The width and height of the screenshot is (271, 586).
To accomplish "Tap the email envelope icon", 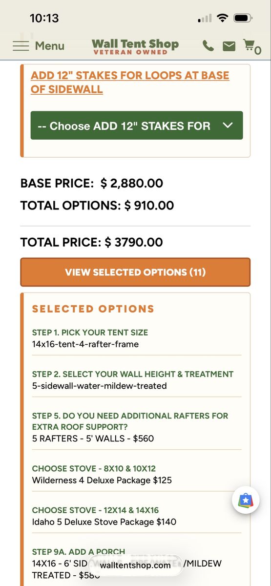I will click(x=229, y=46).
